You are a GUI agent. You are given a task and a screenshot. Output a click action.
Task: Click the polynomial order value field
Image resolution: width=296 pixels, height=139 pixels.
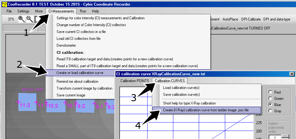click(x=275, y=137)
